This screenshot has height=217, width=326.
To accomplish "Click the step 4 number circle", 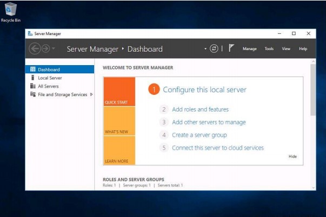I will tap(164, 135).
